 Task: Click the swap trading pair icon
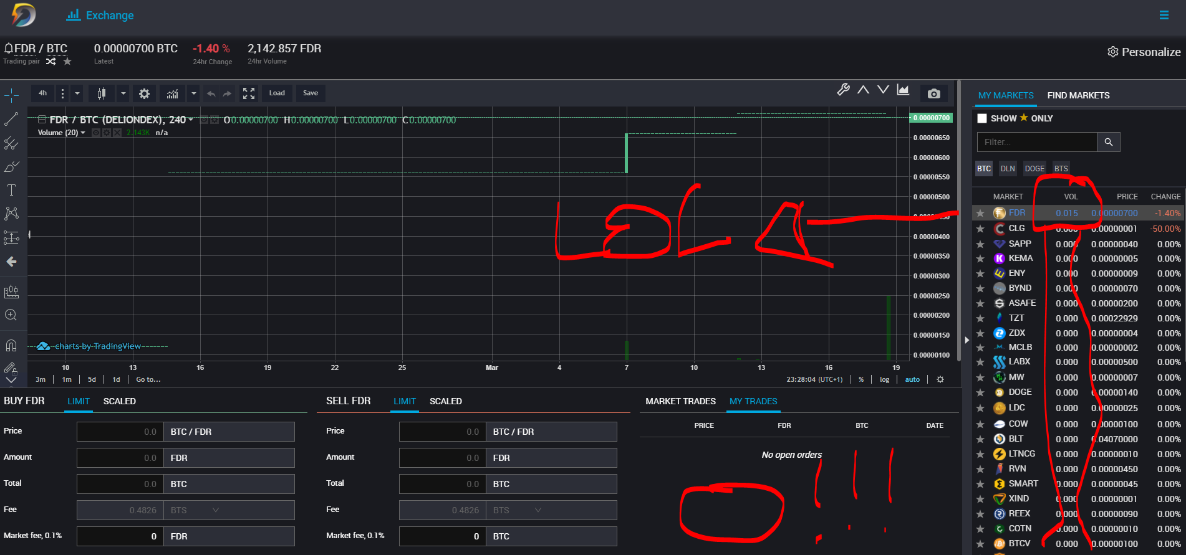(x=51, y=61)
